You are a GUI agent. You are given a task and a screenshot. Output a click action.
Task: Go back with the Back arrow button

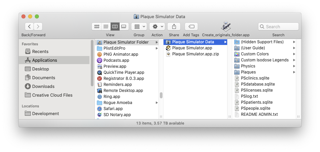pos(29,27)
